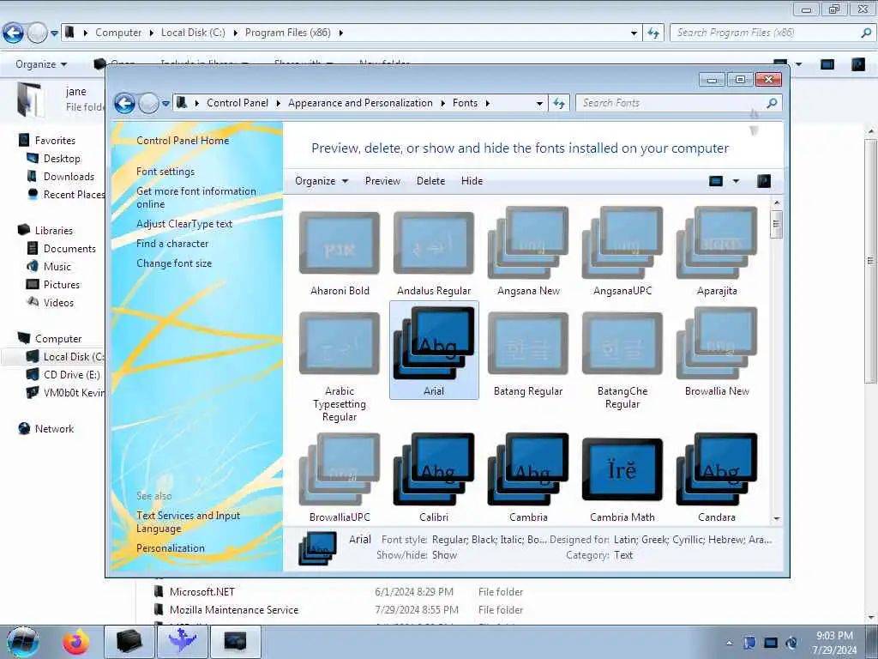
Task: Open Get more font information online
Action: click(196, 197)
